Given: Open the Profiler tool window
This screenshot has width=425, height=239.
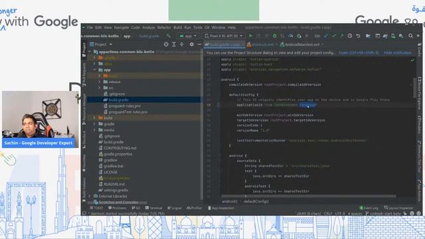Looking at the screenshot, I should [x=195, y=208].
